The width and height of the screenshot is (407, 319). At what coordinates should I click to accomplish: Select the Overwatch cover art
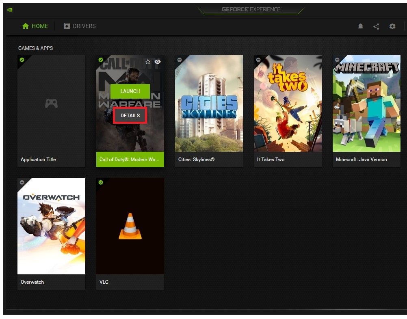click(52, 226)
